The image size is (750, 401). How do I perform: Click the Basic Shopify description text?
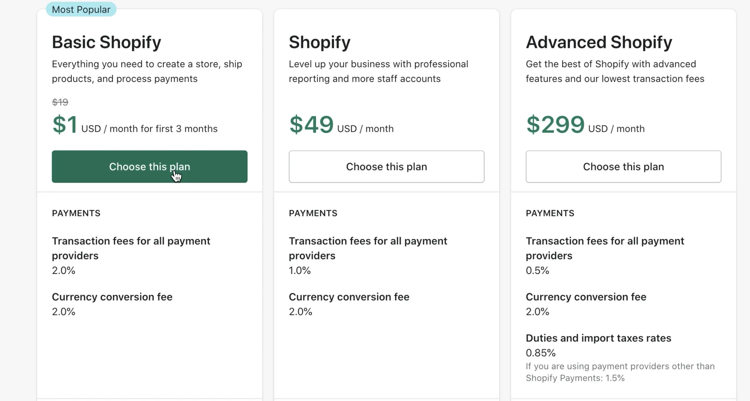[147, 71]
